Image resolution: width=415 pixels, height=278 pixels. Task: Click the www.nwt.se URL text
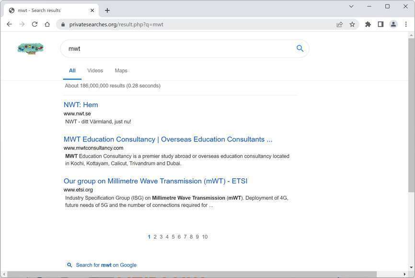point(77,114)
